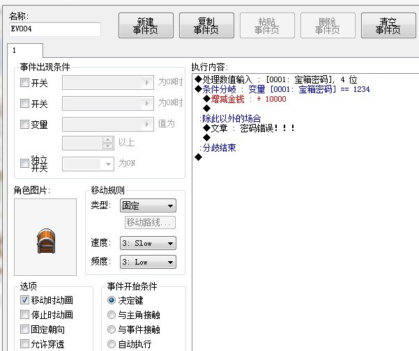Viewport: 419px width, 351px height.
Task: Select the 与主角接触 trigger radio button
Action: tap(111, 315)
